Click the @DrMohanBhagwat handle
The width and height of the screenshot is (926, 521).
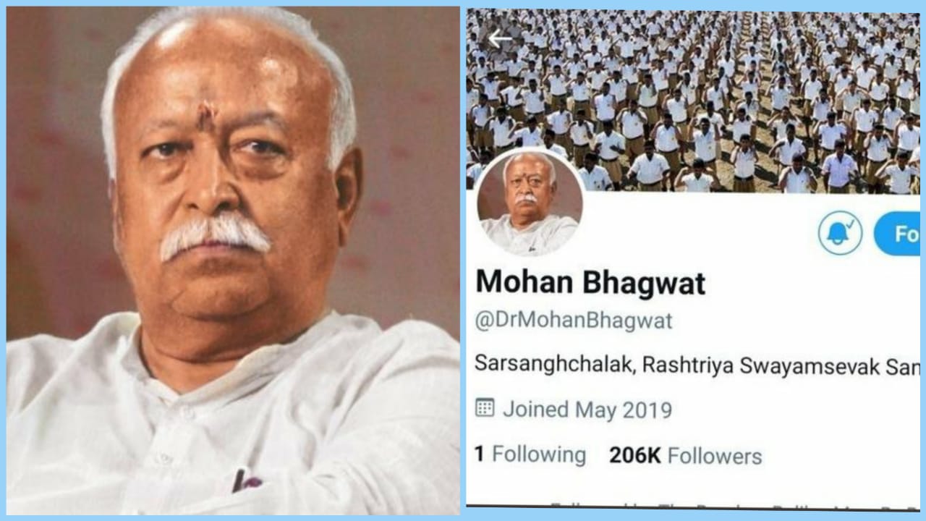pyautogui.click(x=574, y=321)
